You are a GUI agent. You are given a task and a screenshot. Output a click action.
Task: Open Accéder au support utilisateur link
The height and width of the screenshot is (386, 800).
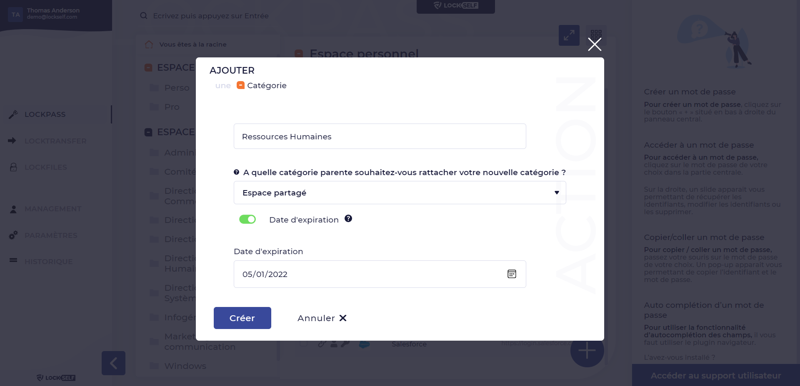[716, 376]
